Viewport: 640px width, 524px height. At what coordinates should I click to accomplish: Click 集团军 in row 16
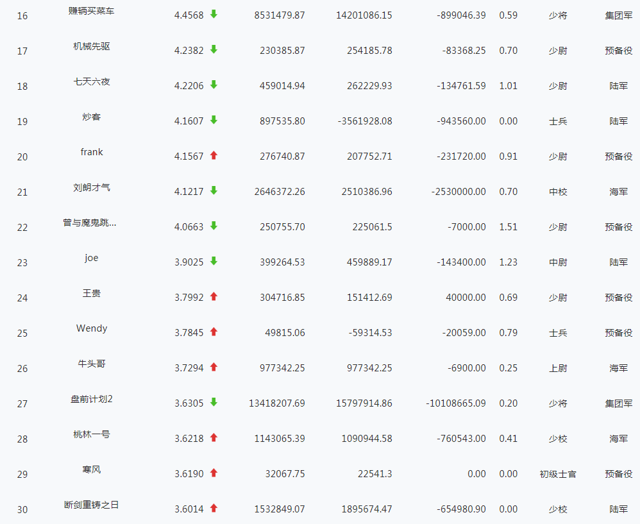click(x=618, y=15)
